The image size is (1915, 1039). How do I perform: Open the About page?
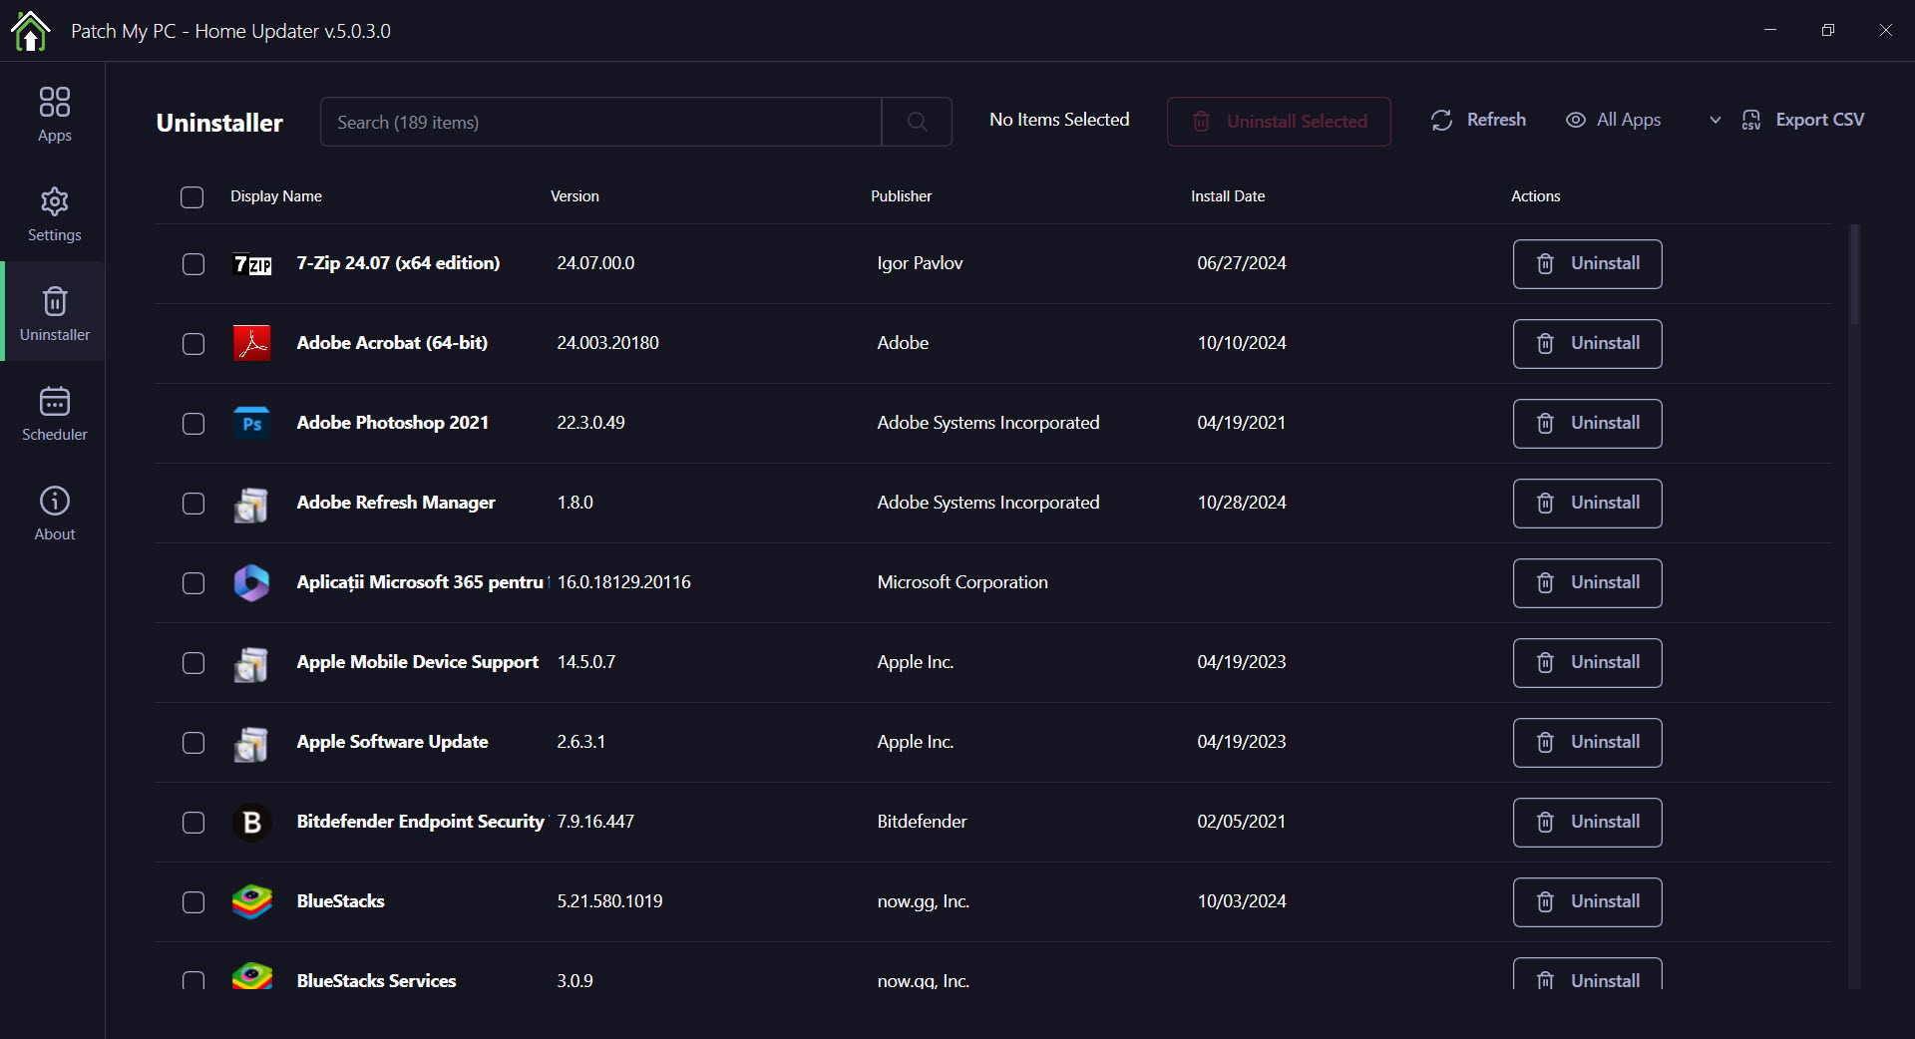coord(54,513)
